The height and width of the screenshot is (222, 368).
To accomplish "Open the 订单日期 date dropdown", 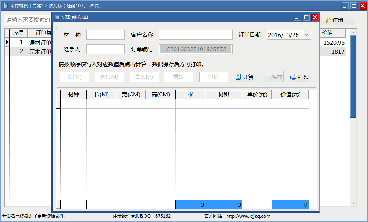I will click(306, 35).
